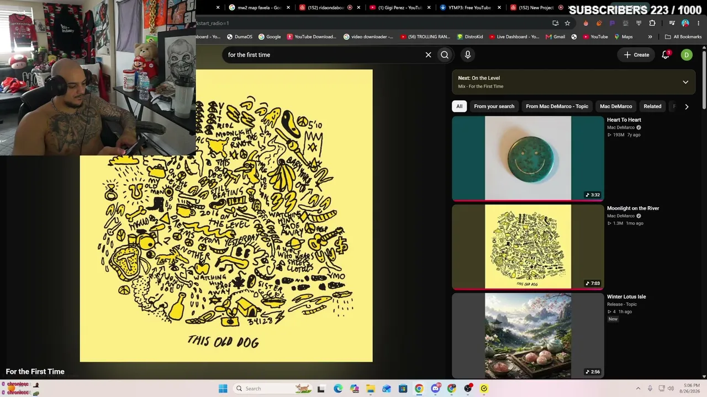
Task: Open File Explorer from the taskbar
Action: coord(370,389)
